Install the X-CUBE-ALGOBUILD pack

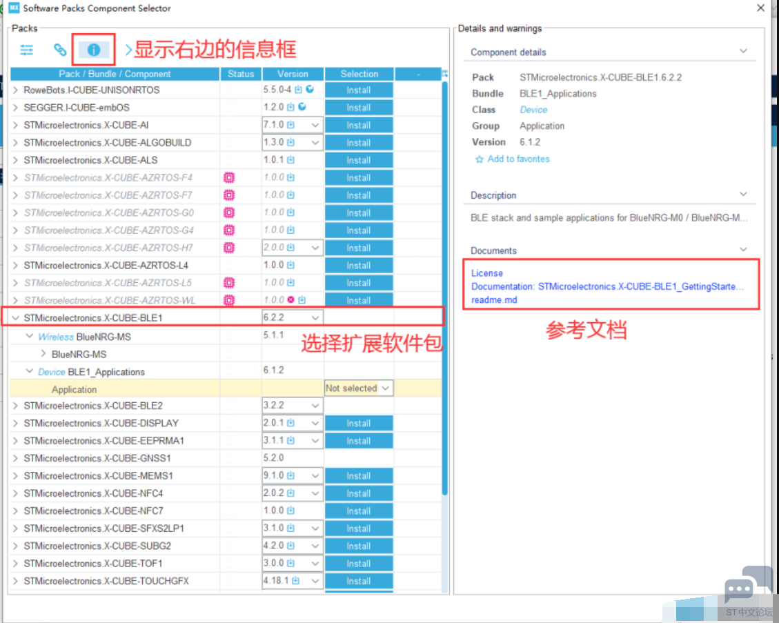point(359,143)
